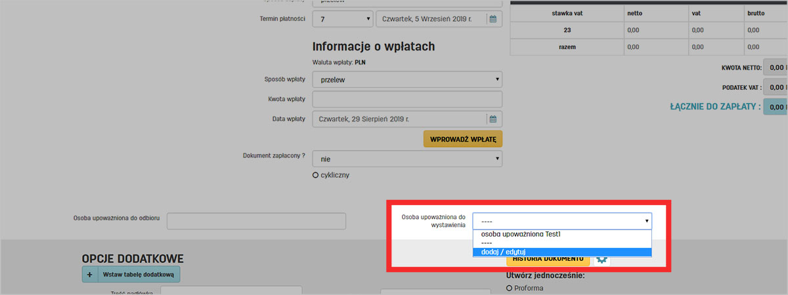Click the HISTORIA DOKUMENTU button

click(x=548, y=259)
